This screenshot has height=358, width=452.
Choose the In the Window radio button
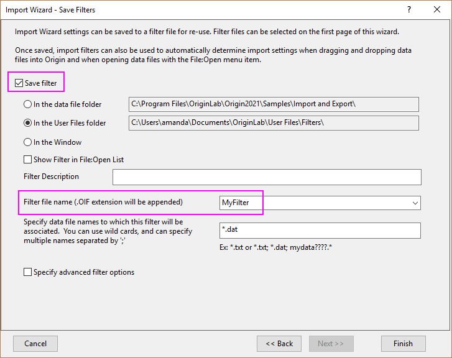(28, 142)
